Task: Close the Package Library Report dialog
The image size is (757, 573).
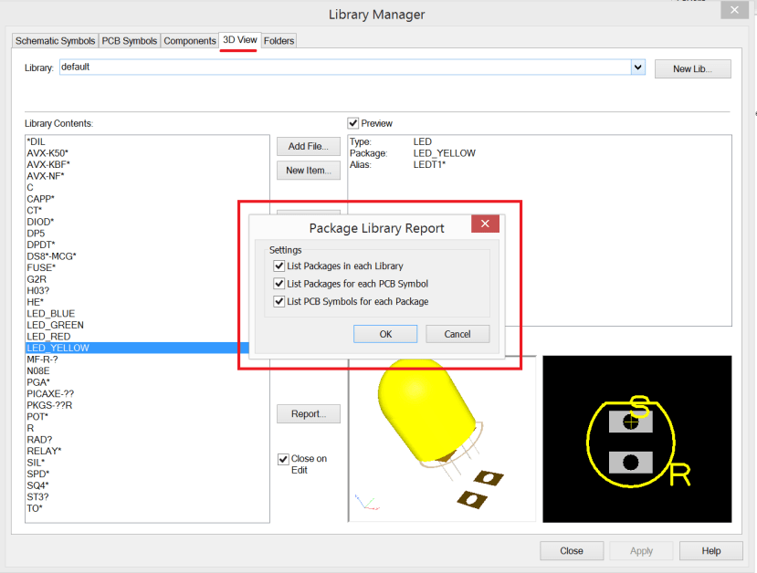Action: tap(485, 224)
